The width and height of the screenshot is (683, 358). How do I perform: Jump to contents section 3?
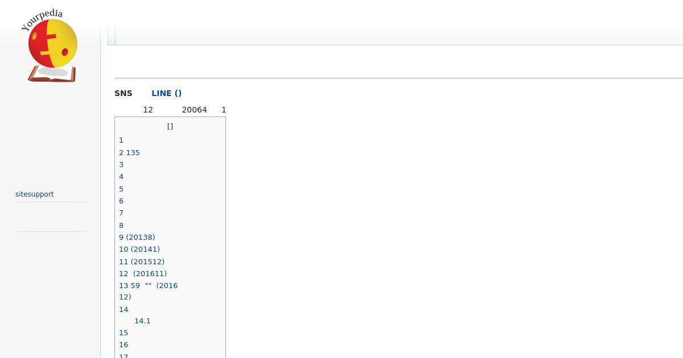click(121, 165)
